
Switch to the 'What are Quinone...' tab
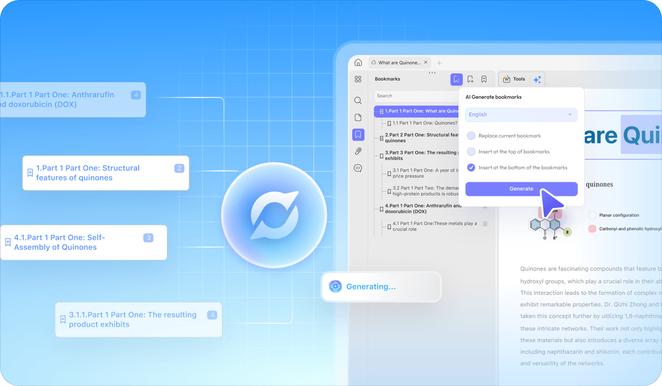[x=400, y=63]
